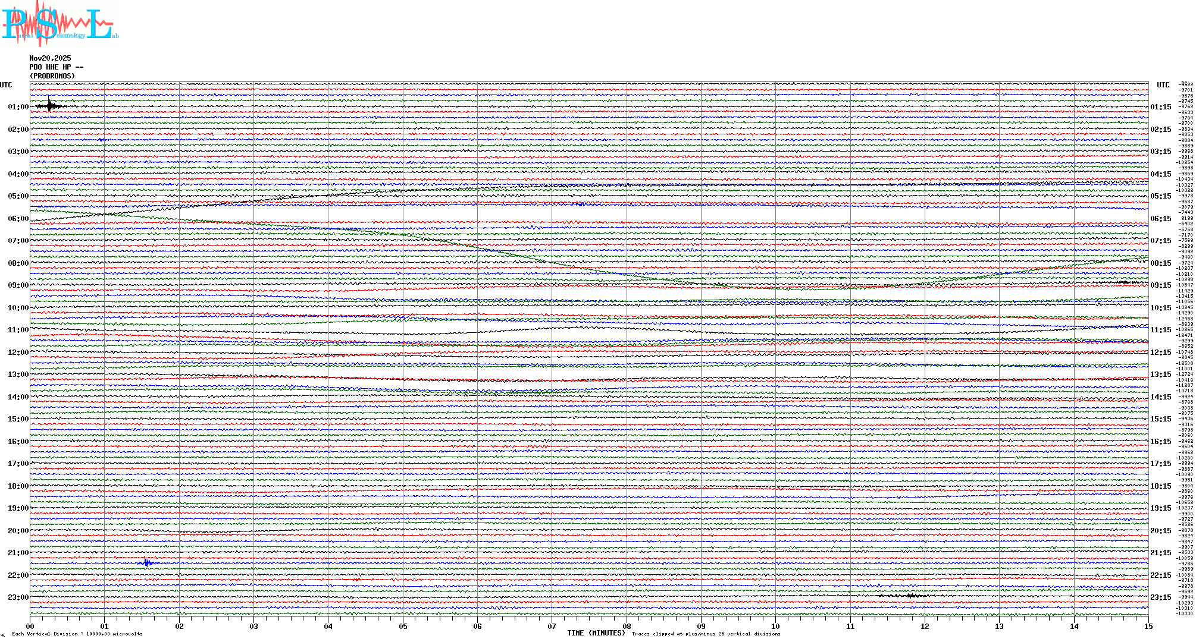The image size is (1196, 642).
Task: Click the PSL seismology lab logo
Action: coord(60,24)
